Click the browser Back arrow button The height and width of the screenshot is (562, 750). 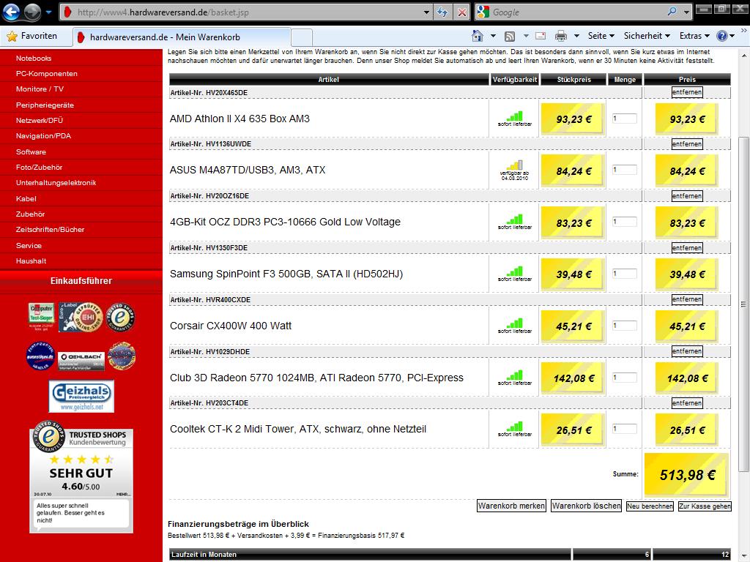12,12
